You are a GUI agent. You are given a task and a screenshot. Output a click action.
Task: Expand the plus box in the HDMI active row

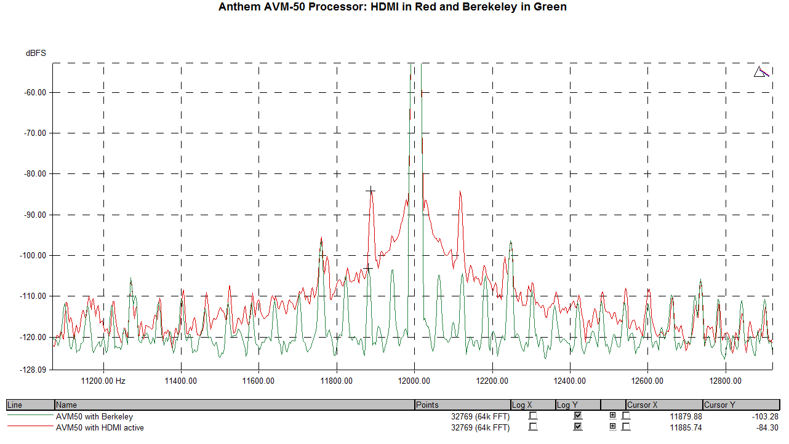pos(612,426)
